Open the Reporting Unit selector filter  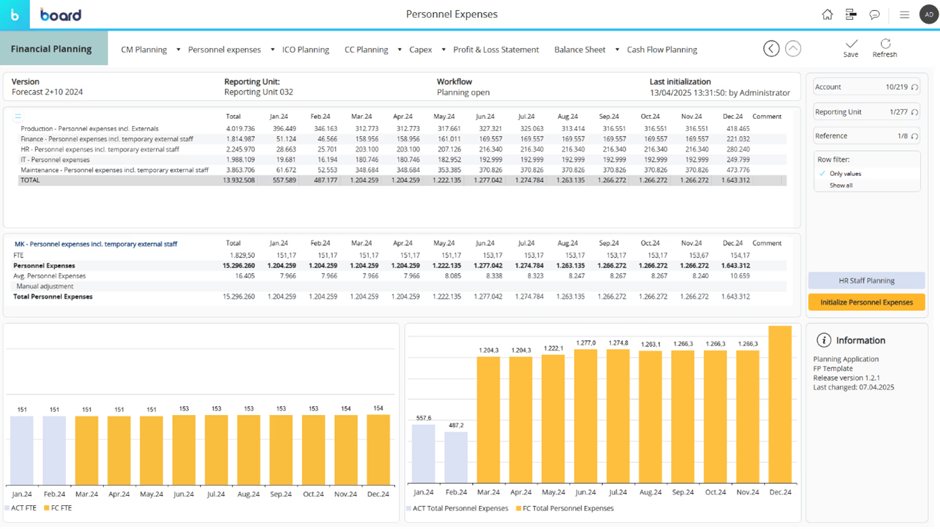coord(866,112)
